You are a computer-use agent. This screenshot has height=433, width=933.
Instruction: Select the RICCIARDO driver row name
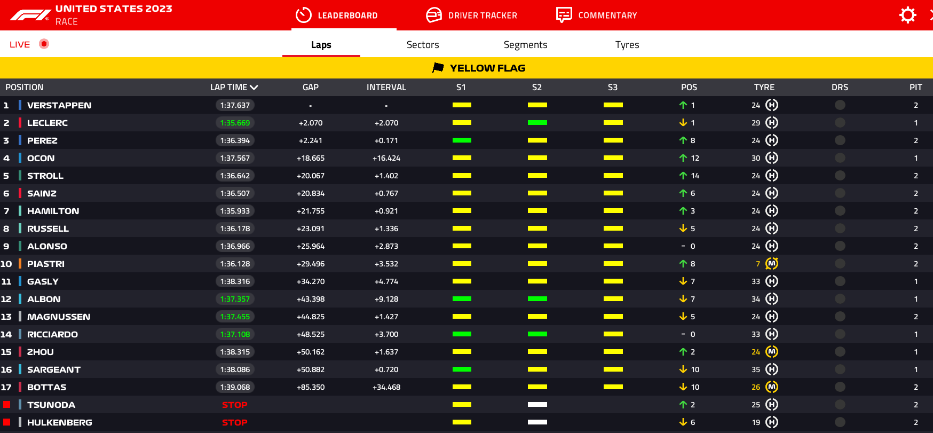tap(53, 335)
